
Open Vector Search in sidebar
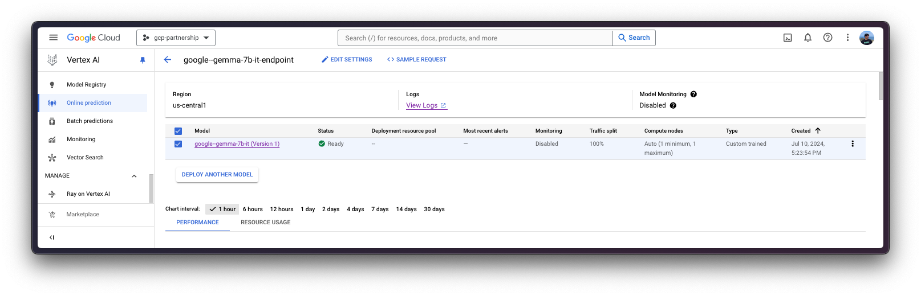85,158
